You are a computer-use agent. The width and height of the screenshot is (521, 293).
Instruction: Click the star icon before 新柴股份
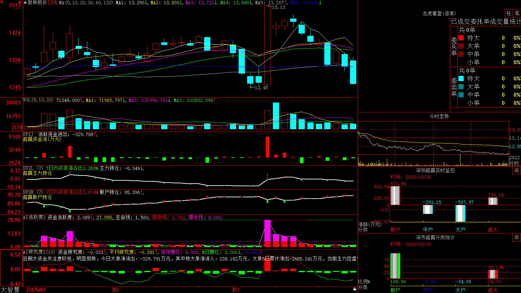pyautogui.click(x=25, y=3)
